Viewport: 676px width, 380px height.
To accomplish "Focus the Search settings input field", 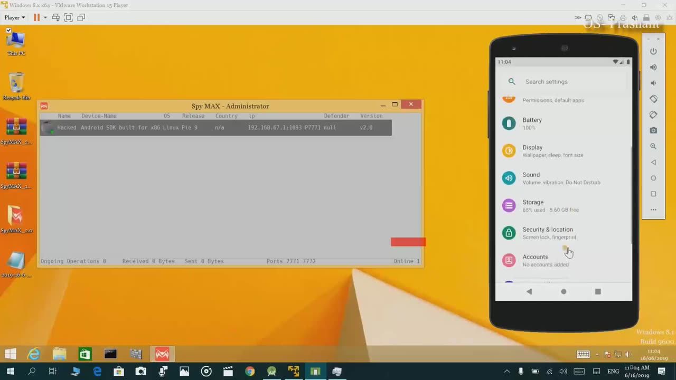I will 564,82.
